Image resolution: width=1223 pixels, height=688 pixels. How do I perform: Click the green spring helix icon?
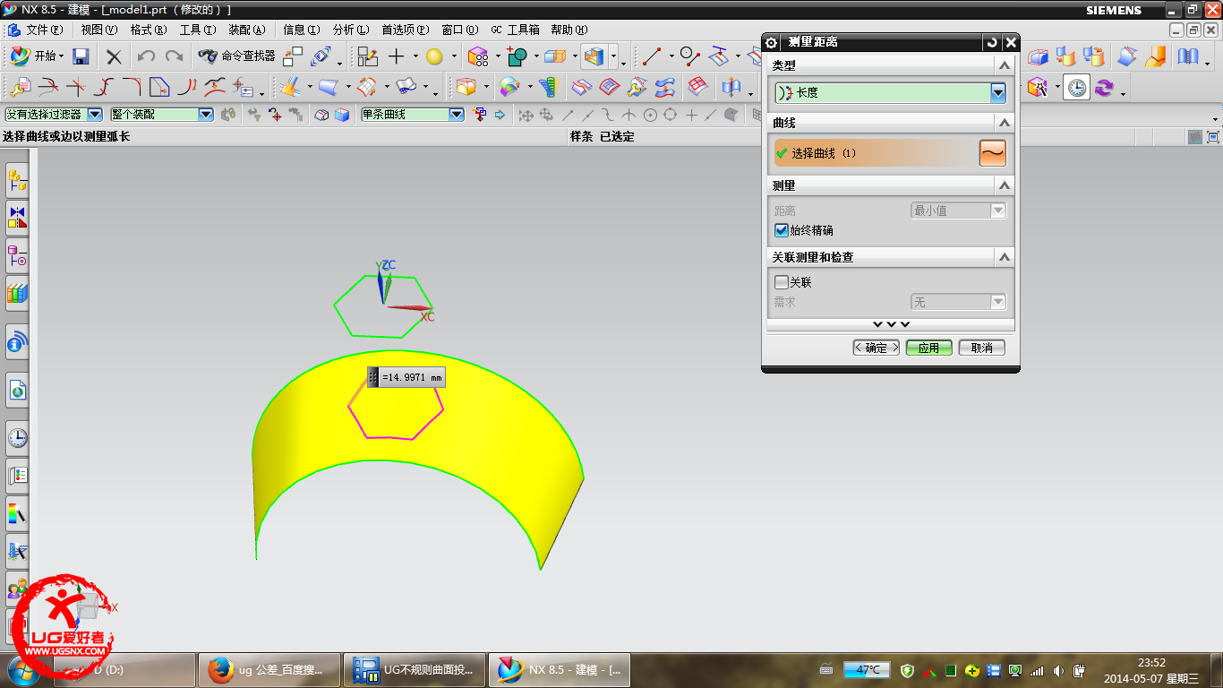[x=548, y=87]
